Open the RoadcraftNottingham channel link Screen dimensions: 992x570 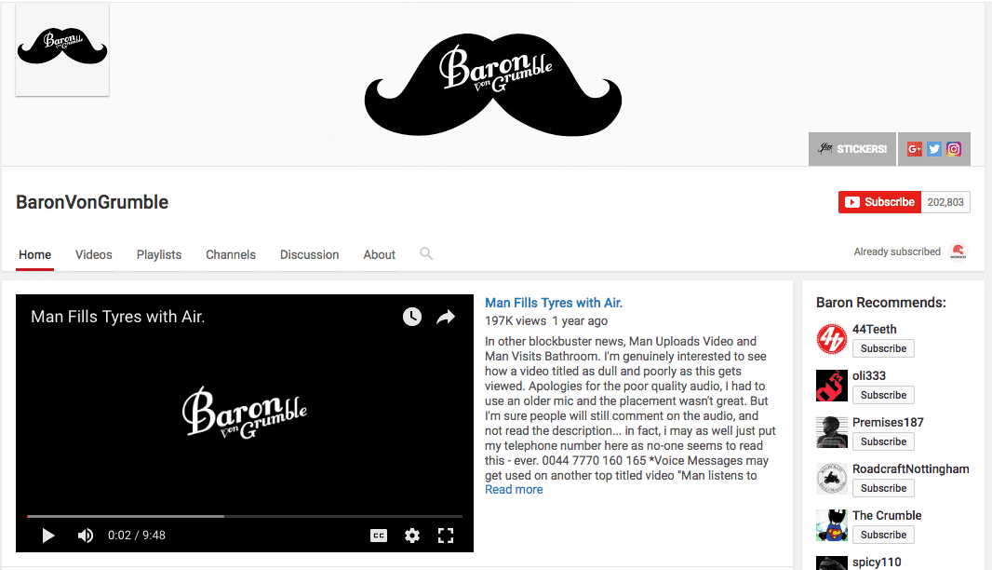[x=910, y=468]
